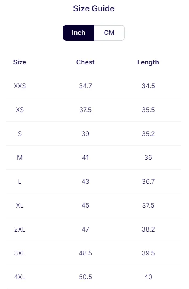Viewport: 189px width, 289px height.
Task: Click length value 36.7 for L
Action: click(148, 182)
